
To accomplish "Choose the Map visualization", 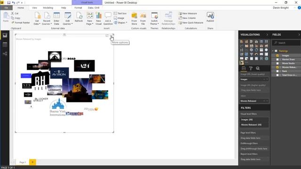I will click(266, 50).
